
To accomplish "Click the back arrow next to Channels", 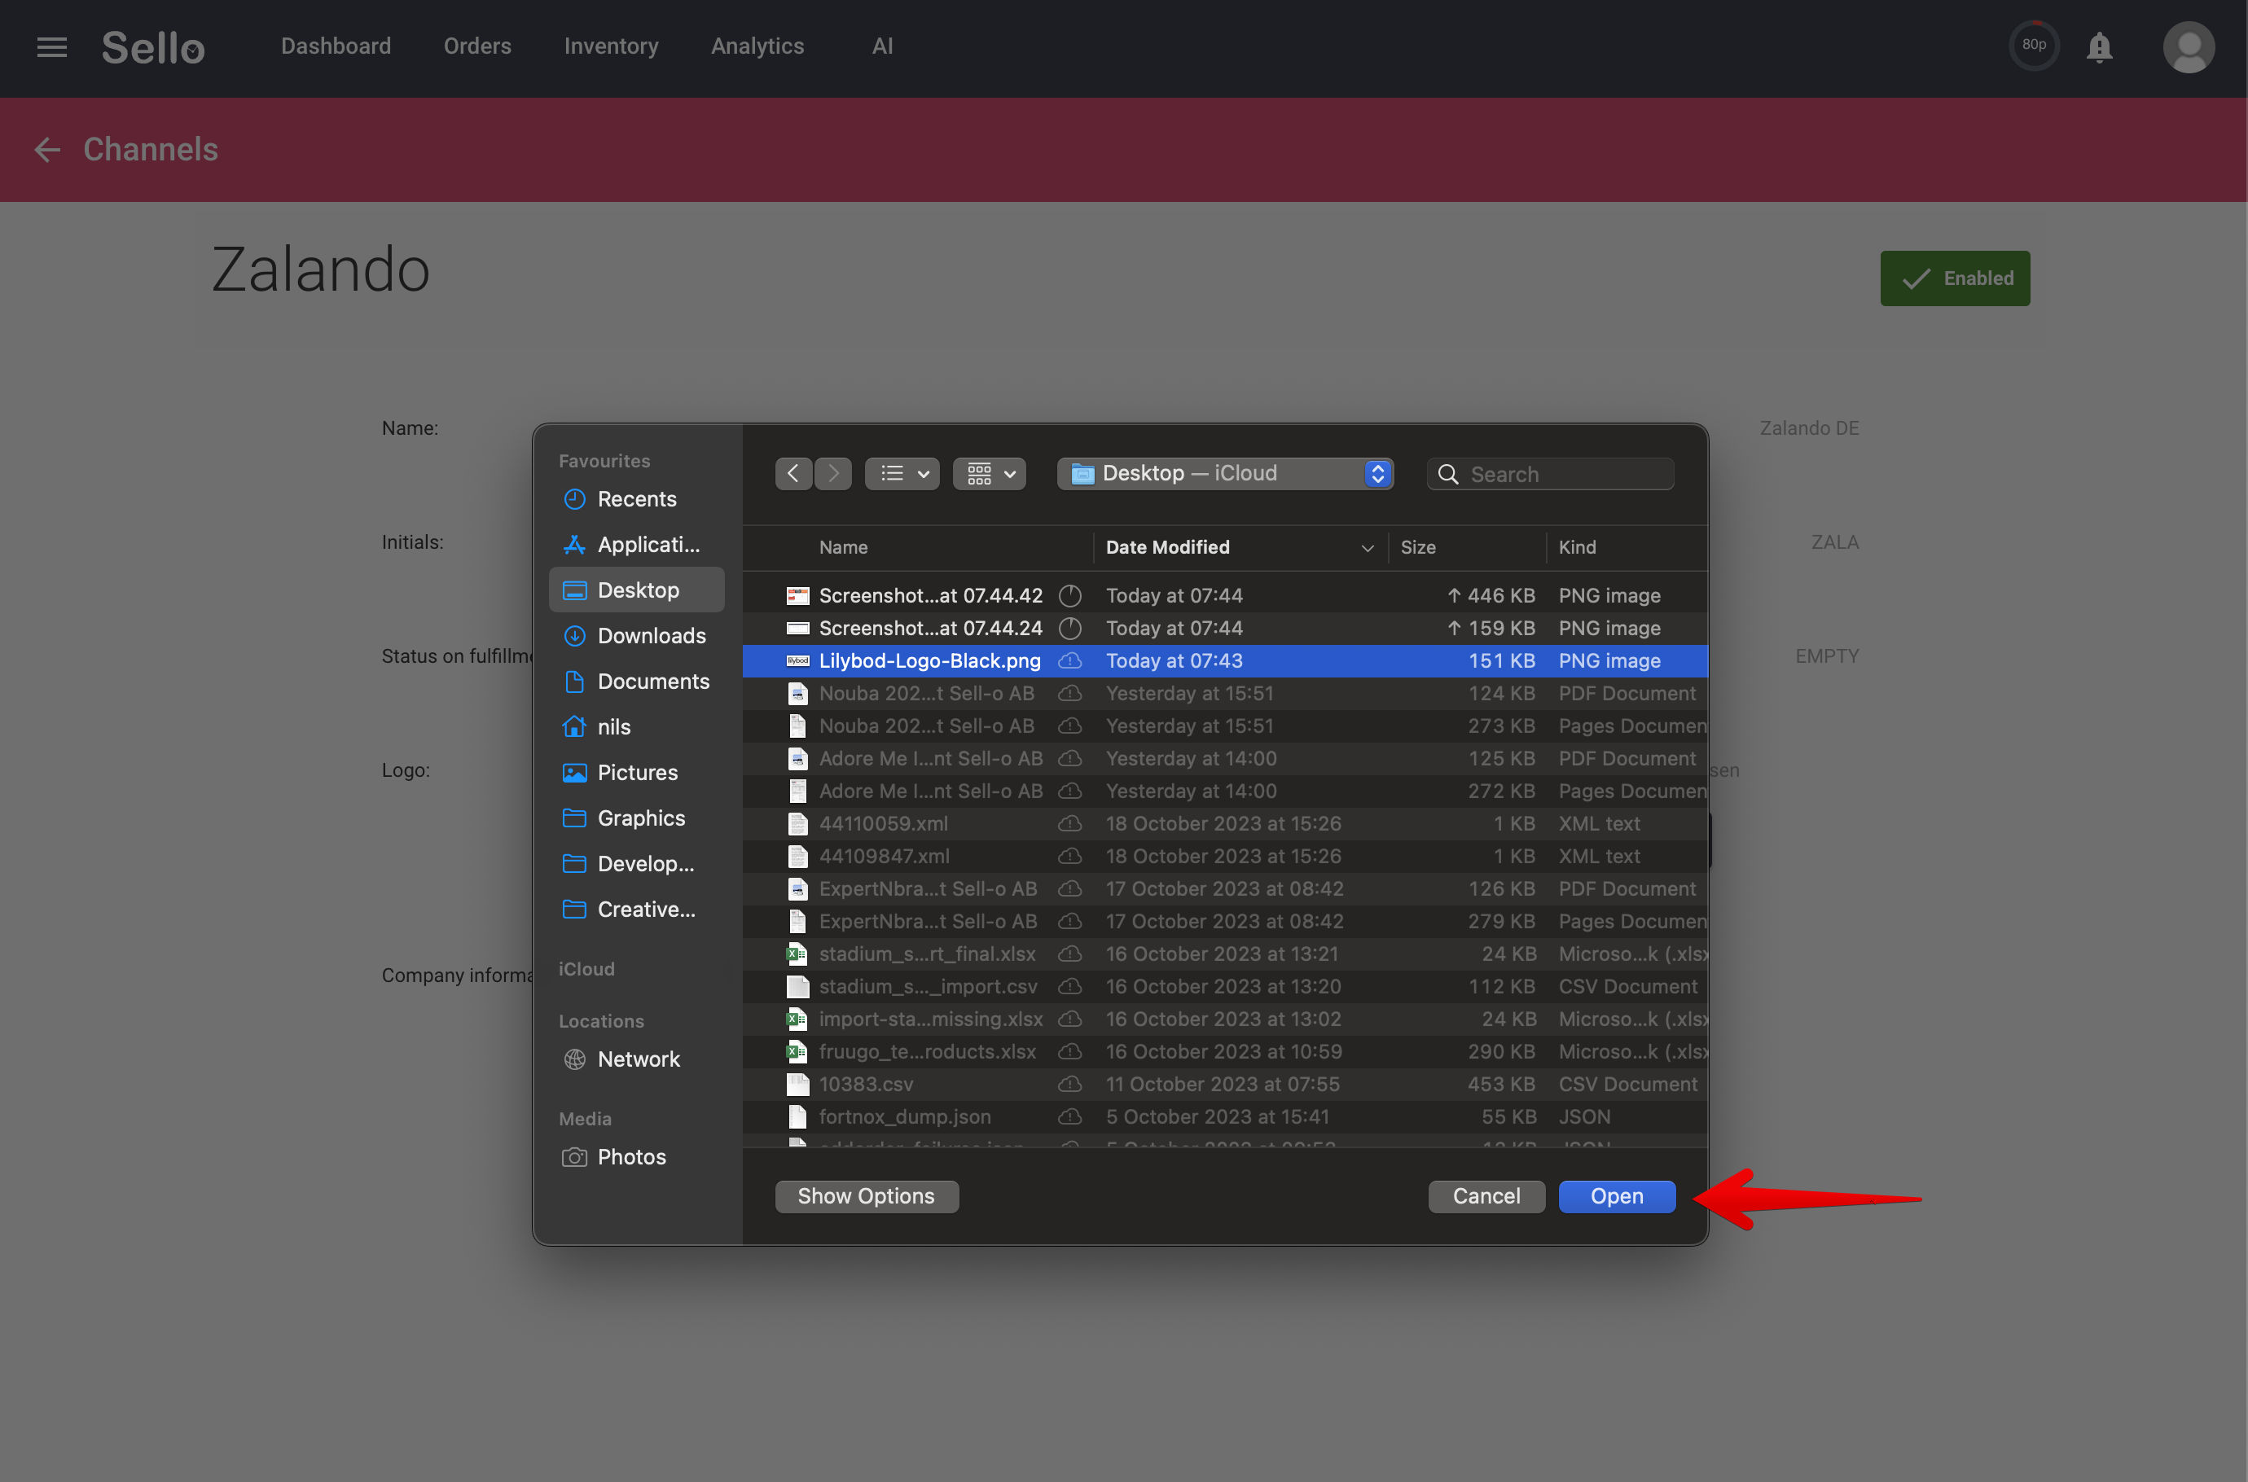I will tap(47, 149).
